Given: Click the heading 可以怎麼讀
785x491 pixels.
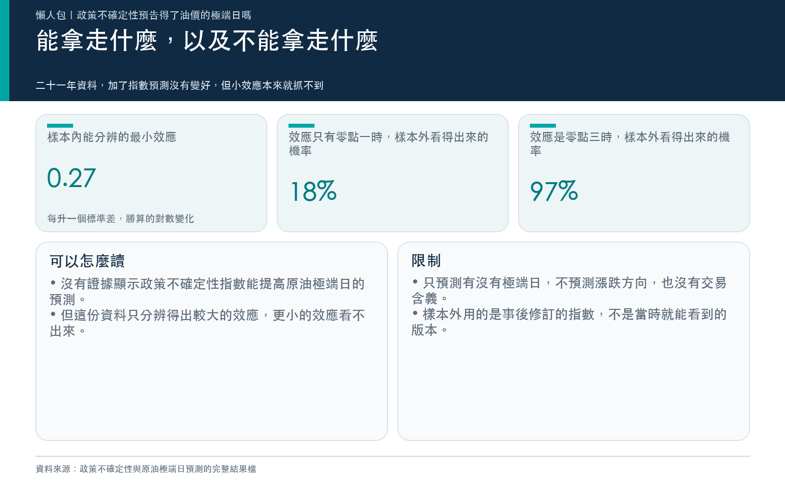Looking at the screenshot, I should pyautogui.click(x=87, y=261).
